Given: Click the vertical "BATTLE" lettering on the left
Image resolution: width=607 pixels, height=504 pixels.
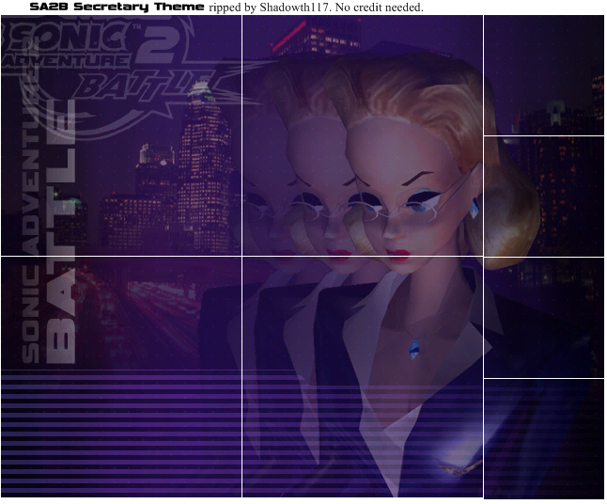Looking at the screenshot, I should (58, 235).
